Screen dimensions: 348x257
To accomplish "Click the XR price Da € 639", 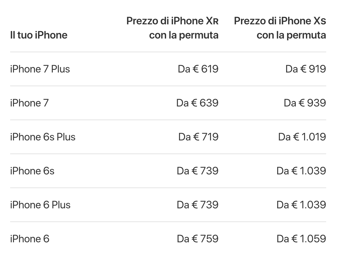I will (197, 103).
